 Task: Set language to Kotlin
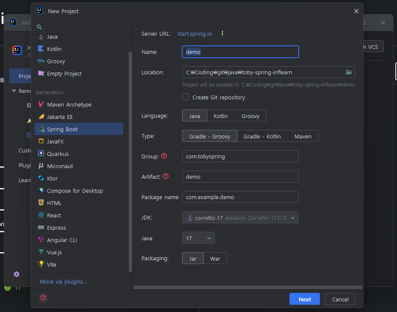click(x=220, y=115)
